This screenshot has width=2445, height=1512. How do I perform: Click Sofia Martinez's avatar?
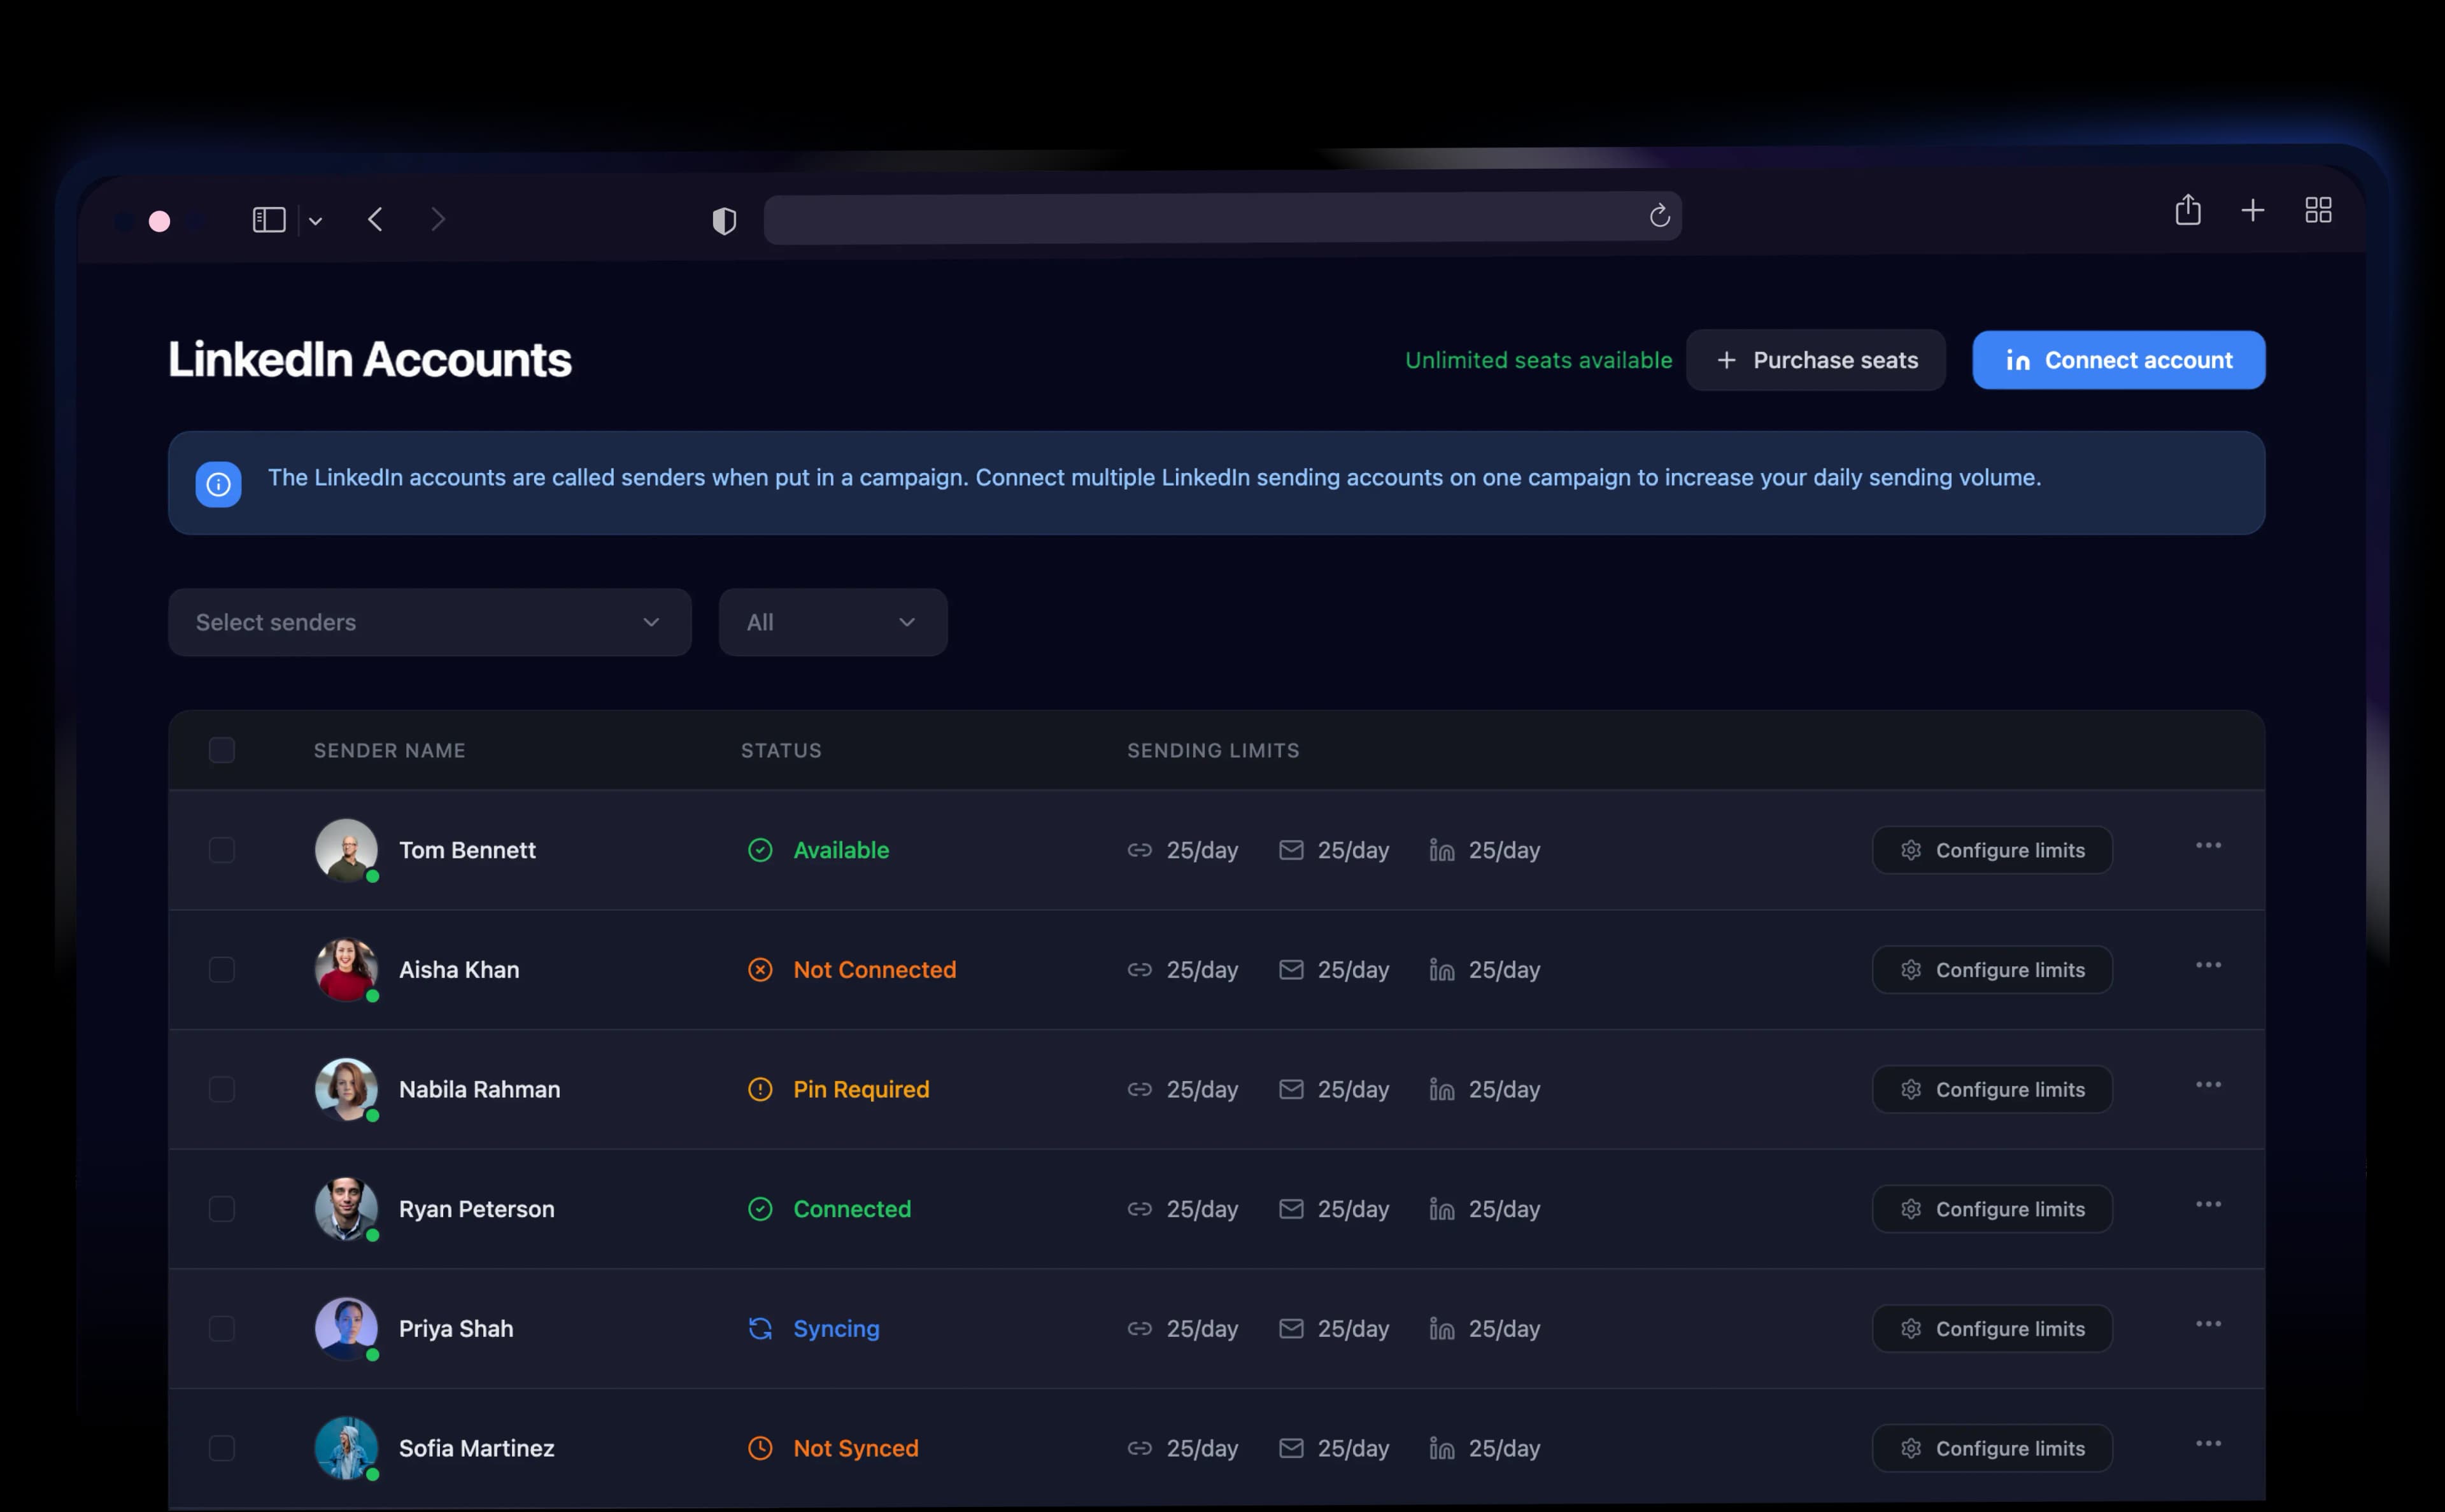point(346,1448)
